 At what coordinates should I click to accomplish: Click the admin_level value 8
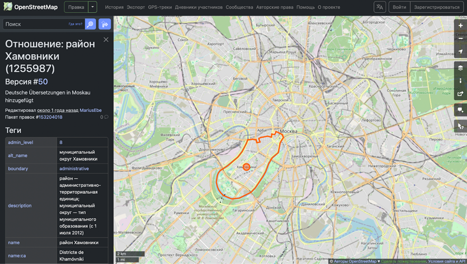pos(61,142)
